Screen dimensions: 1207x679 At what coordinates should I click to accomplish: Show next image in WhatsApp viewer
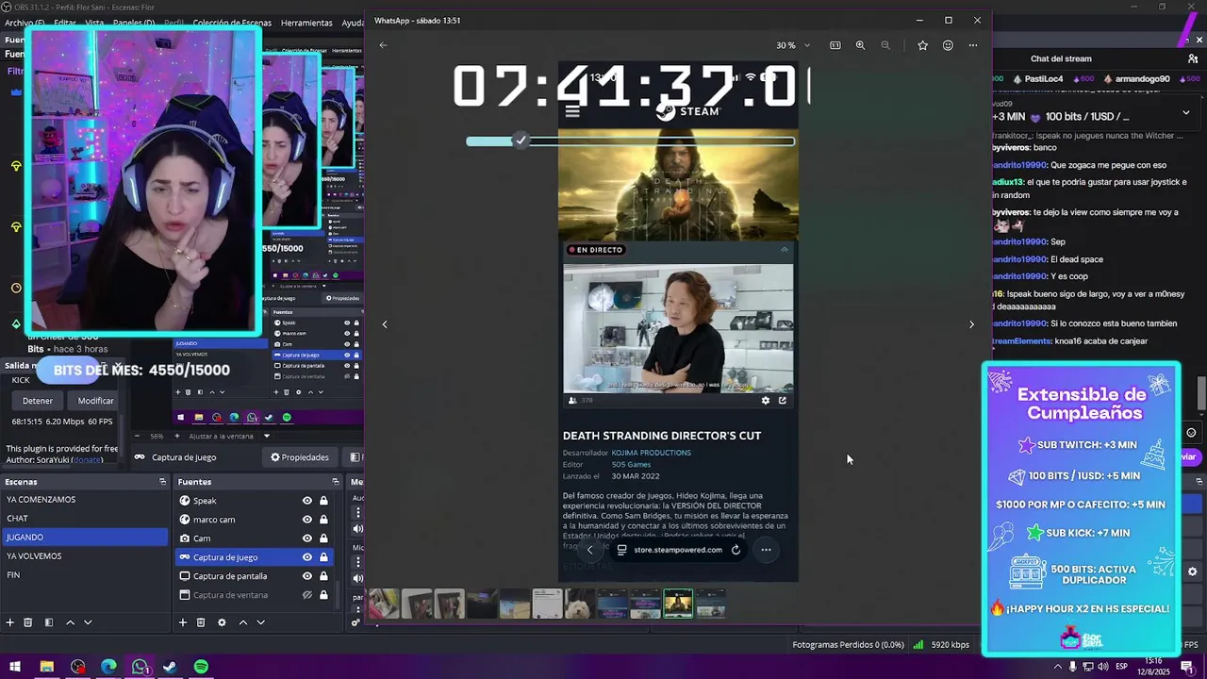972,324
